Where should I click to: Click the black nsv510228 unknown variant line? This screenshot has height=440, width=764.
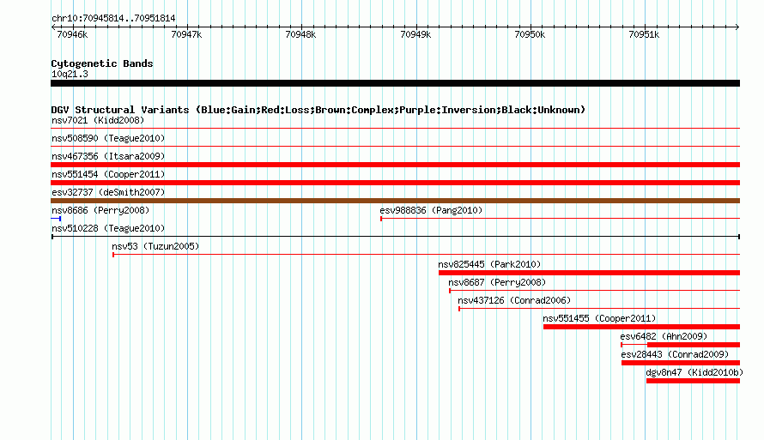tap(396, 237)
